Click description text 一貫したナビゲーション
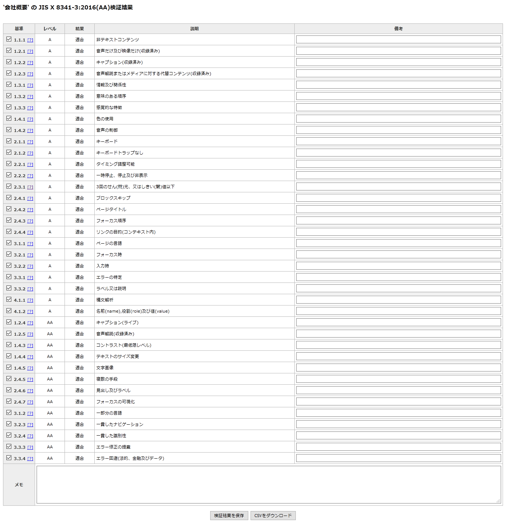506x525 pixels. (120, 424)
